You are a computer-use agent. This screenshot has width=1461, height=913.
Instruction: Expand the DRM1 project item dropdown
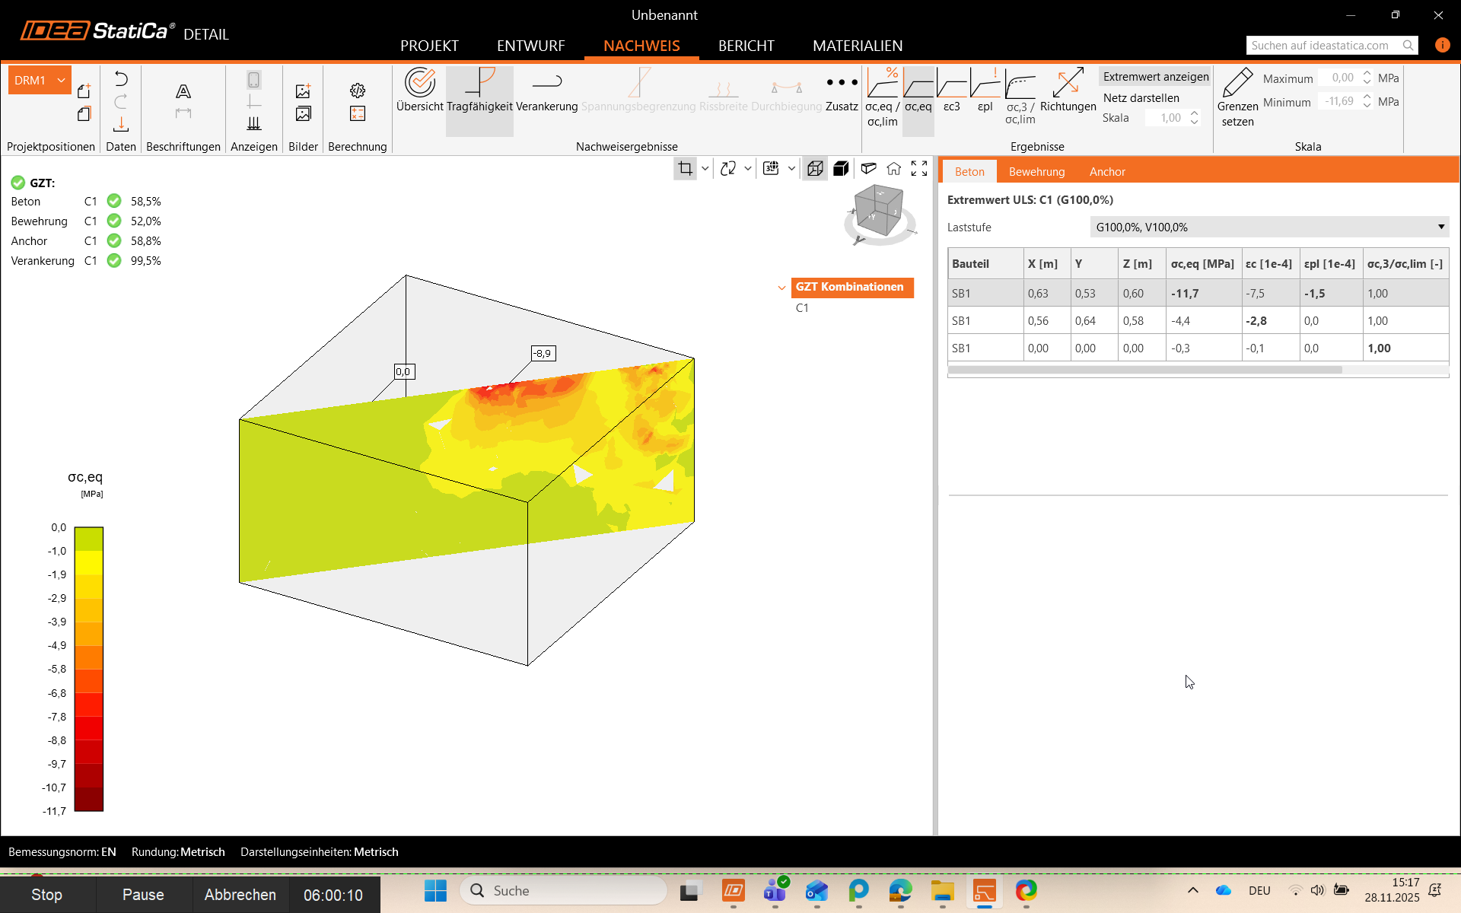pyautogui.click(x=62, y=81)
